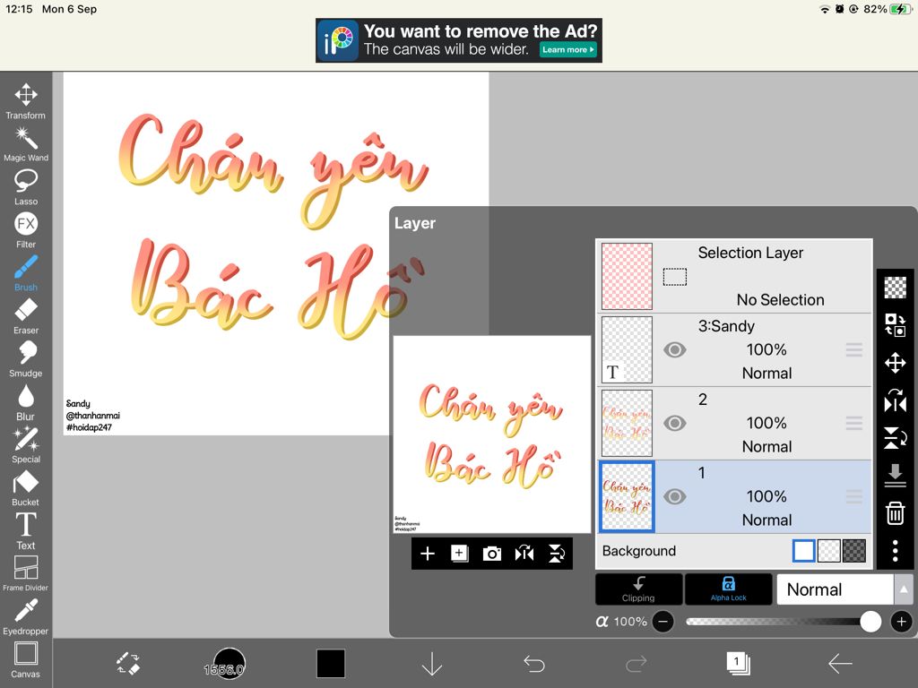918x688 pixels.
Task: Select the Lasso tool
Action: click(x=26, y=187)
